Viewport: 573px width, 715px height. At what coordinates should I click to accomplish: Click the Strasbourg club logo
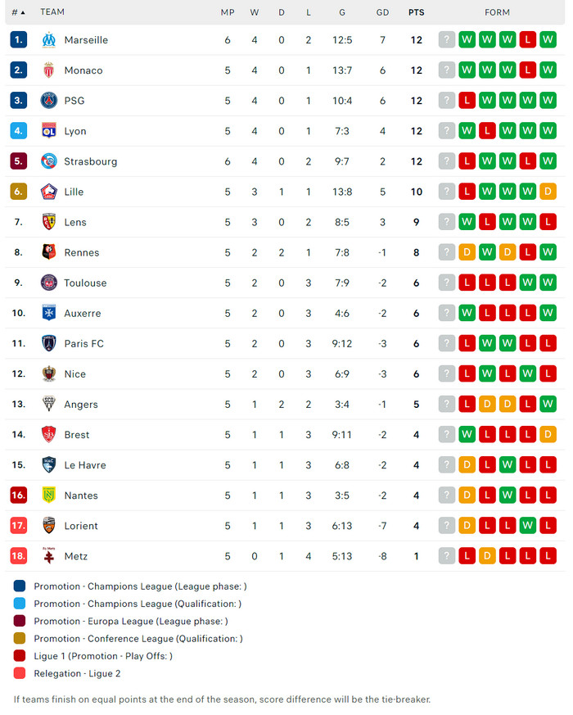click(49, 161)
